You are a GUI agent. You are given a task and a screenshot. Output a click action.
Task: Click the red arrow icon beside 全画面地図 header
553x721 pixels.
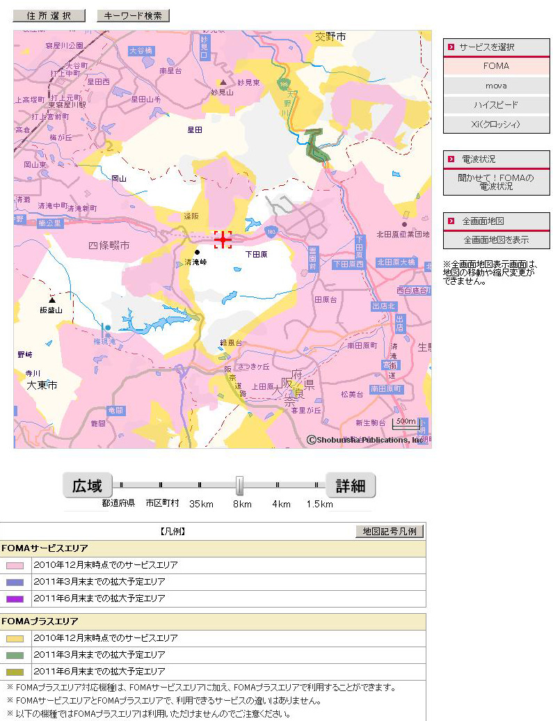(451, 221)
